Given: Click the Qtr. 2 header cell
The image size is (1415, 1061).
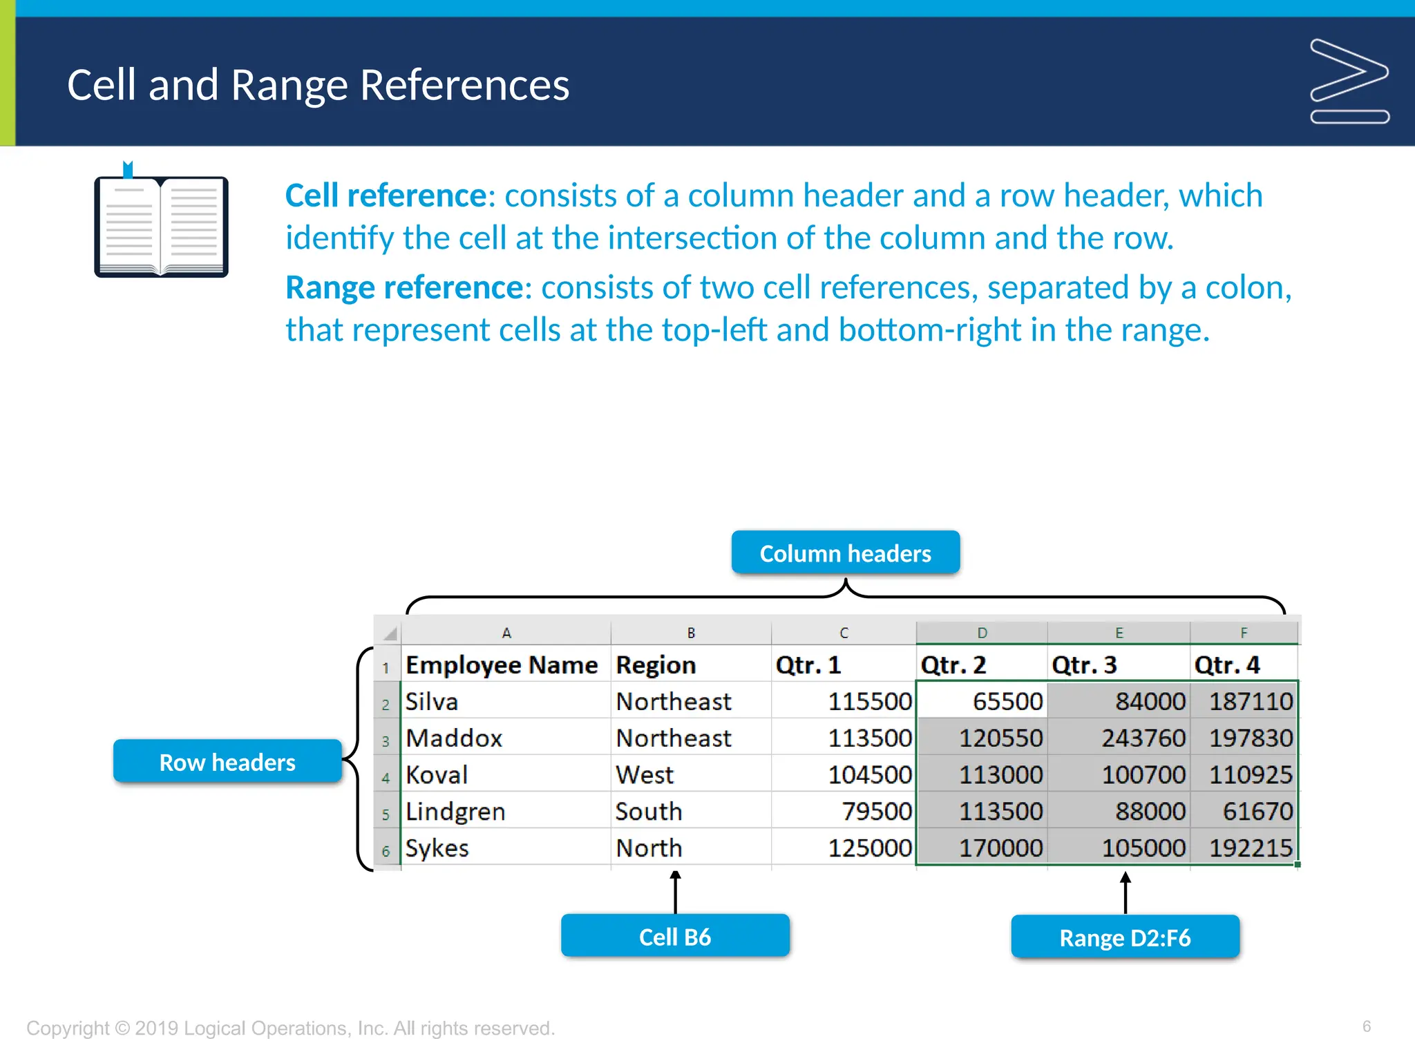Looking at the screenshot, I should point(982,664).
